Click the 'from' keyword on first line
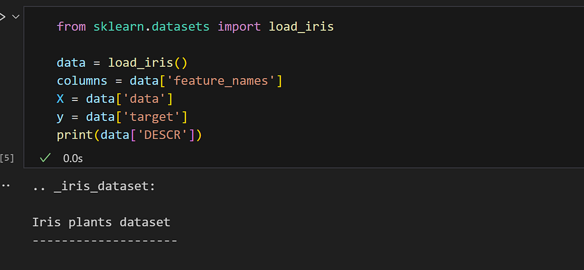Screen dimensions: 584x270 (x=71, y=26)
